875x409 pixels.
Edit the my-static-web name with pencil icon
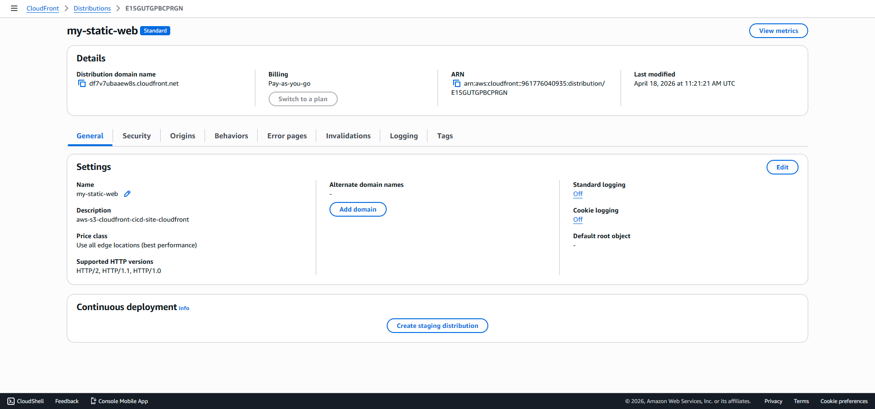pyautogui.click(x=127, y=194)
